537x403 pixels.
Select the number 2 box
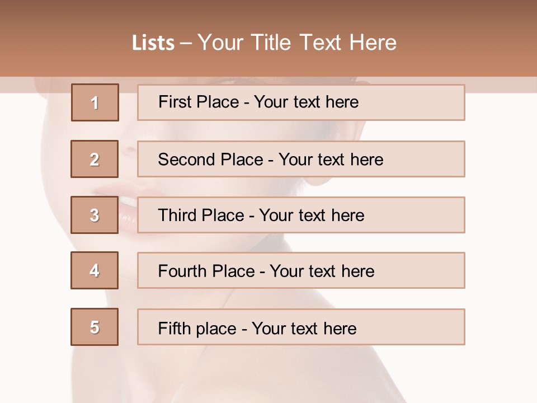point(95,159)
